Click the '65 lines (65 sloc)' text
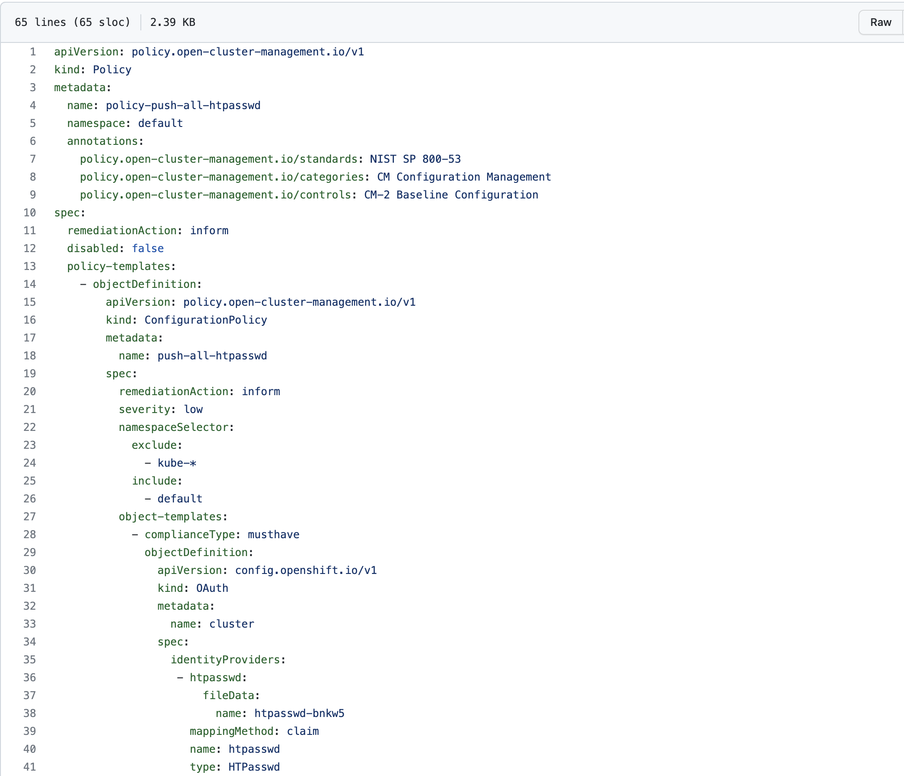Image resolution: width=904 pixels, height=776 pixels. [72, 22]
